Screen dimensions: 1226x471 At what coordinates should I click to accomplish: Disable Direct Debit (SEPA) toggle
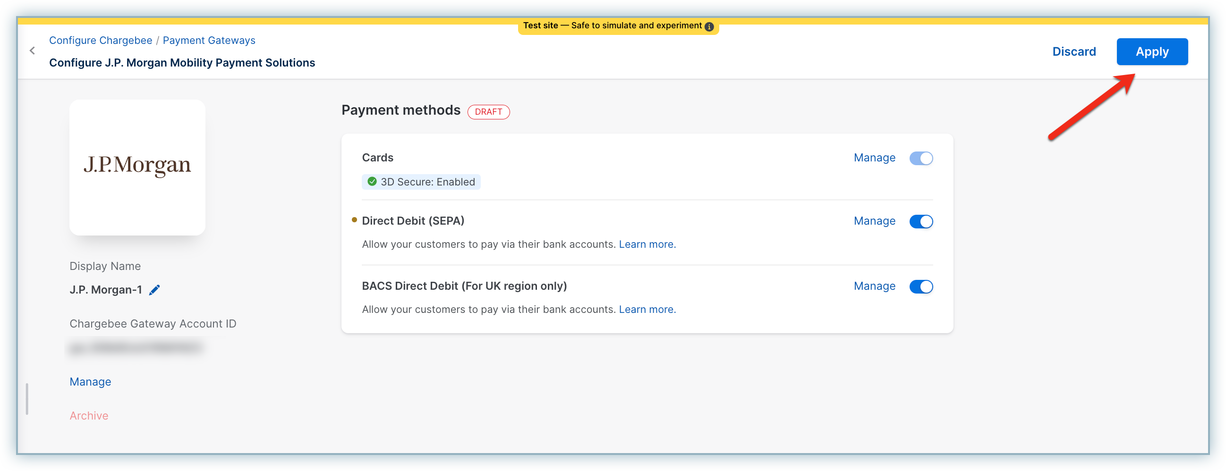[x=920, y=221]
